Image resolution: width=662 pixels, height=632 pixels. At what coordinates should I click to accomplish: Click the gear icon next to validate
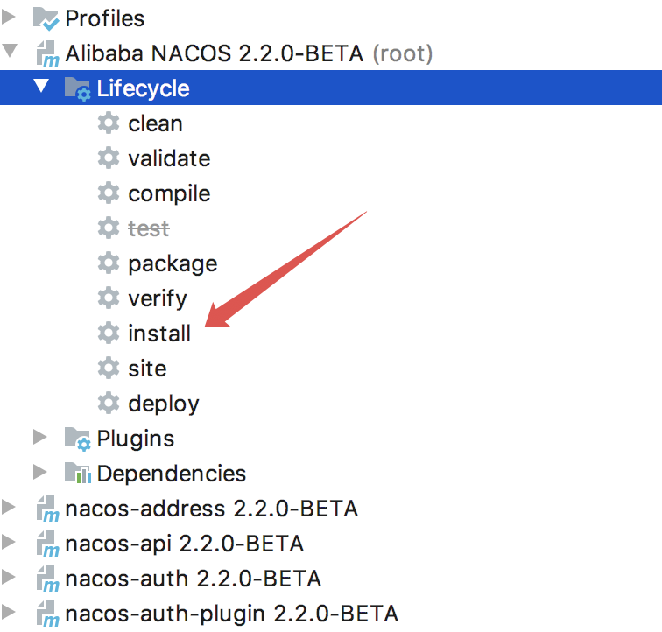(108, 158)
